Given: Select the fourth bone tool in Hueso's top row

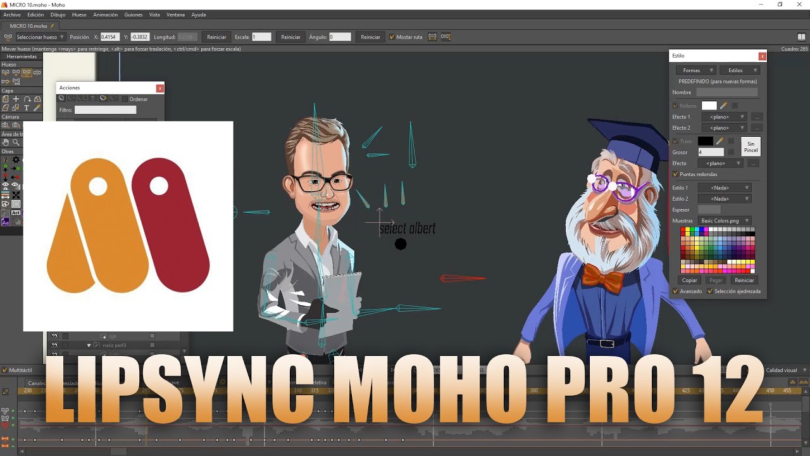Looking at the screenshot, I should coord(37,73).
